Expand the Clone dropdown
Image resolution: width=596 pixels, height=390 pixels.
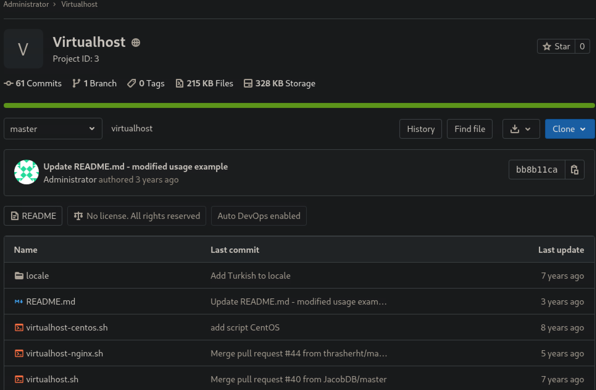point(569,129)
